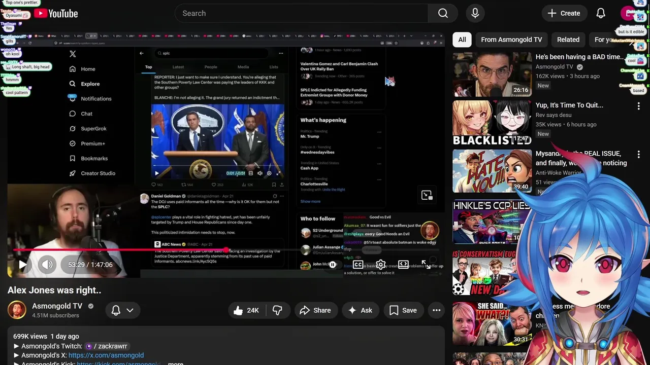
Task: Open the title 'Yup, It's Time To Quit...'
Action: click(x=569, y=105)
